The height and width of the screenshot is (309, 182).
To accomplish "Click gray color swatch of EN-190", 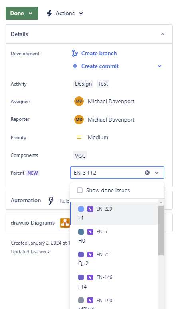I will pyautogui.click(x=81, y=300).
